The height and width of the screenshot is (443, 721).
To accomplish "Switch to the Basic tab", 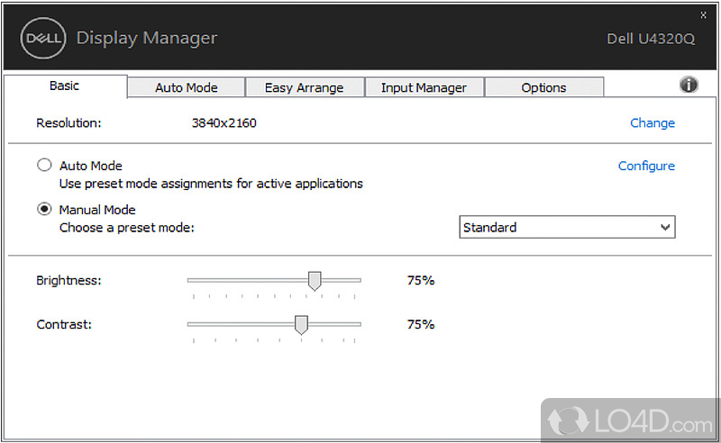I will coord(64,86).
